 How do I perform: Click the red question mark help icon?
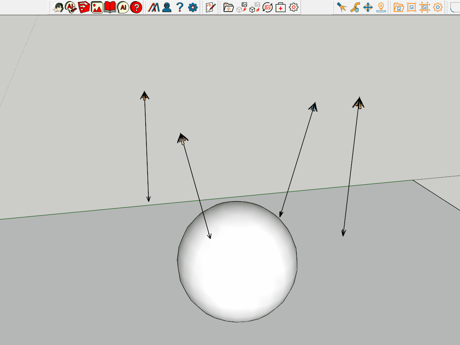coord(136,7)
